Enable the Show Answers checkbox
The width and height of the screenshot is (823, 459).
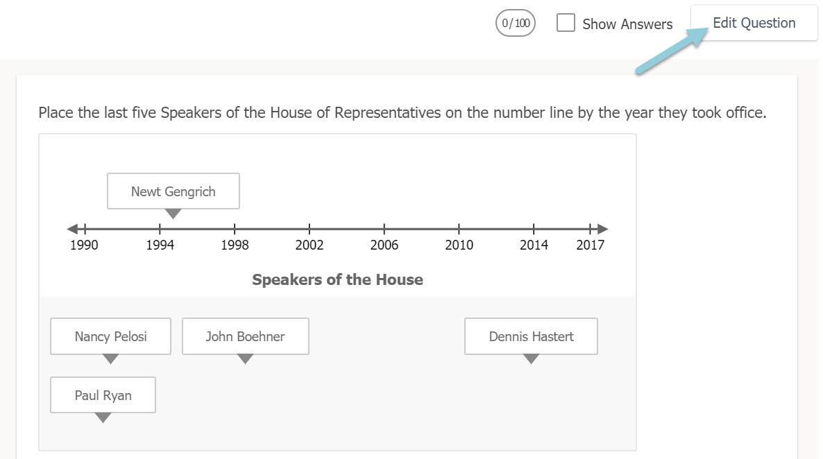click(x=566, y=23)
